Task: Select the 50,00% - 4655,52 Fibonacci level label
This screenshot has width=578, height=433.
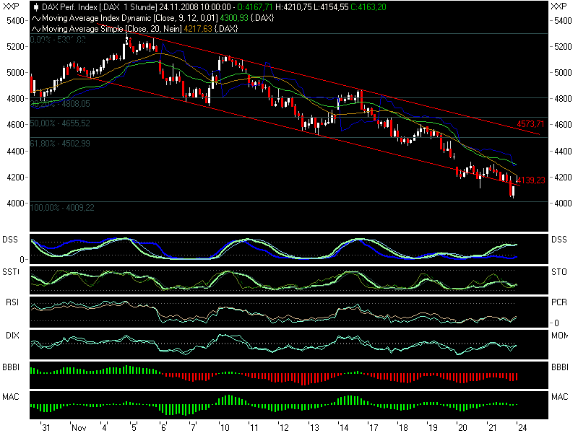Action: click(61, 123)
